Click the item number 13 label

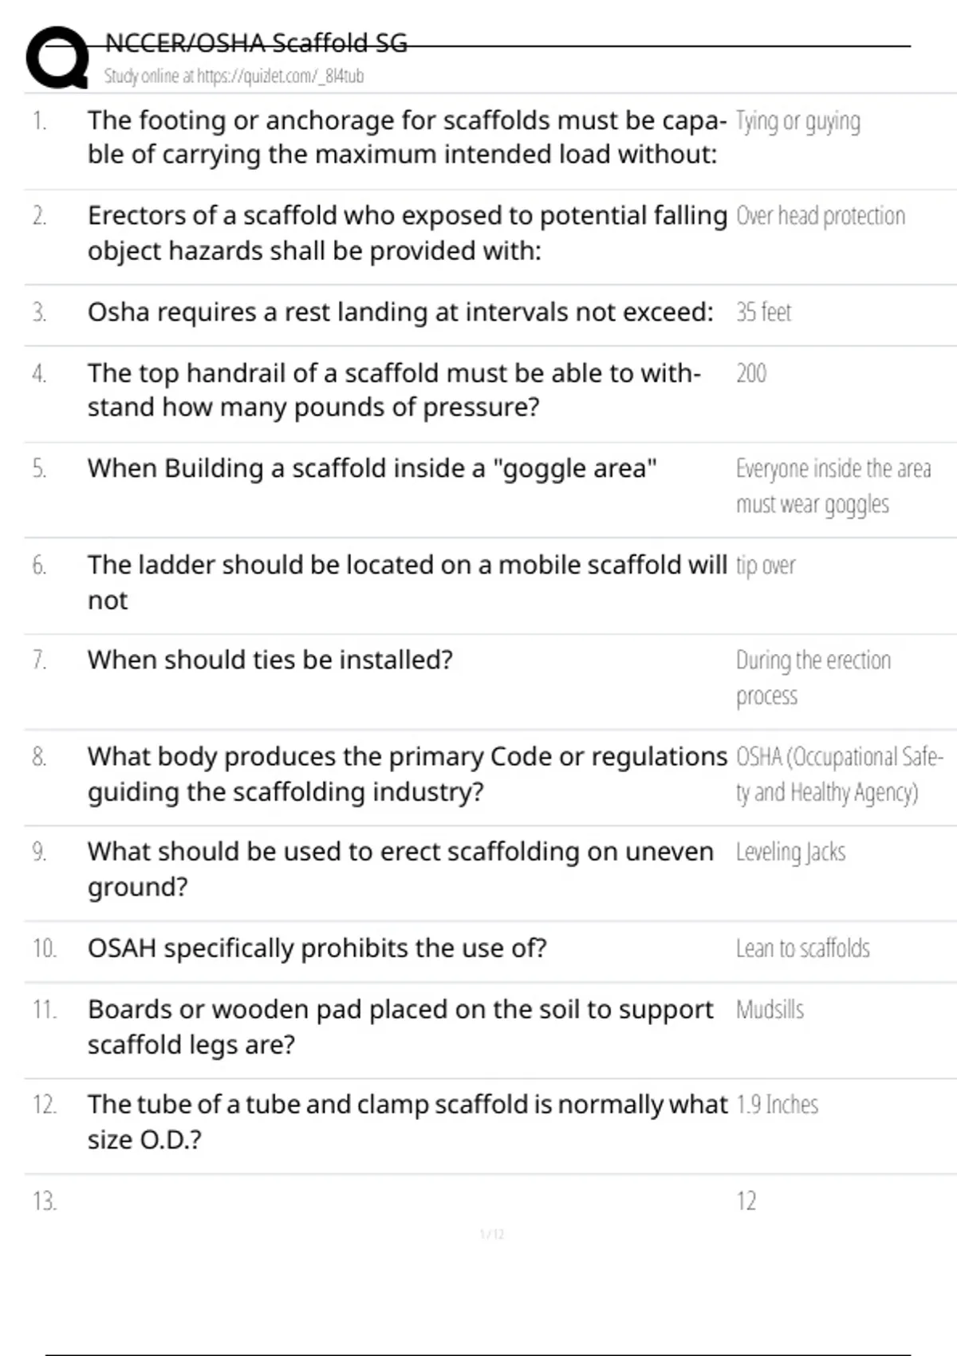(x=45, y=1201)
